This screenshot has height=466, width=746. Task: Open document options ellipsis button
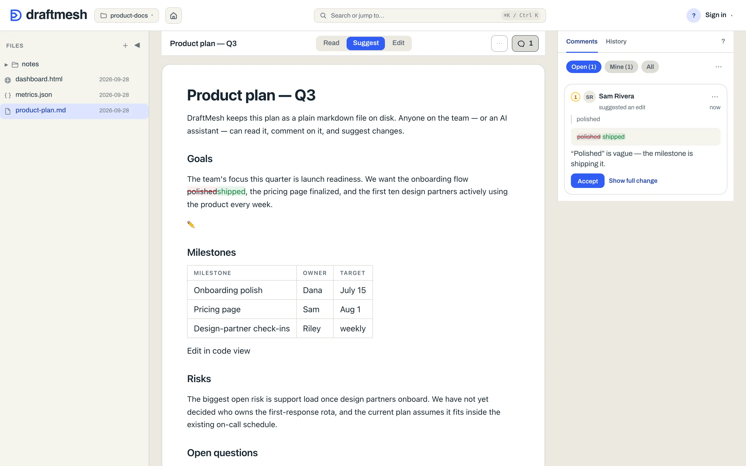(x=499, y=43)
